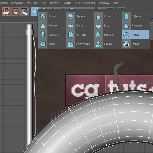Image resolution: width=153 pixels, height=153 pixels.
Task: Open the Render menu
Action: pyautogui.click(x=55, y=3)
